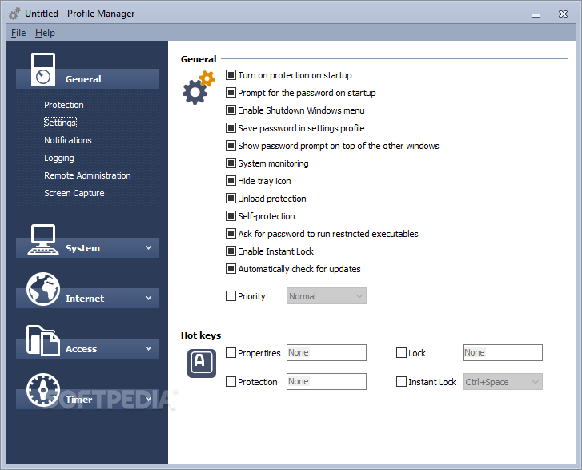Enable the Instant Lock hot key checkbox
Viewport: 582px width, 470px height.
pos(401,382)
